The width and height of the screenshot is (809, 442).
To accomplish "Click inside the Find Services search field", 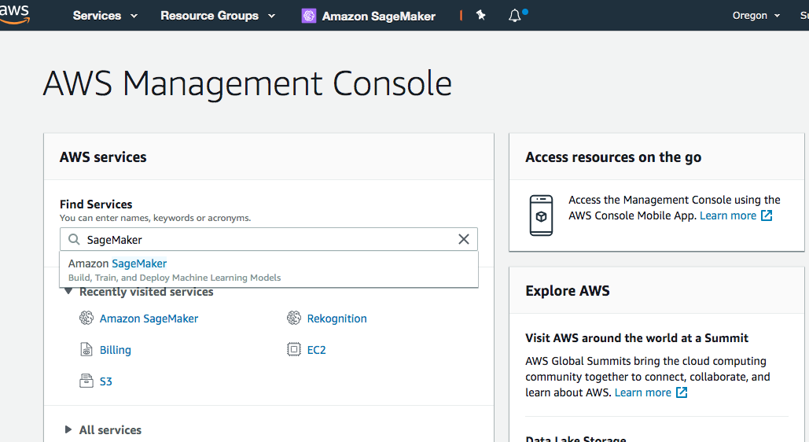I will (267, 239).
